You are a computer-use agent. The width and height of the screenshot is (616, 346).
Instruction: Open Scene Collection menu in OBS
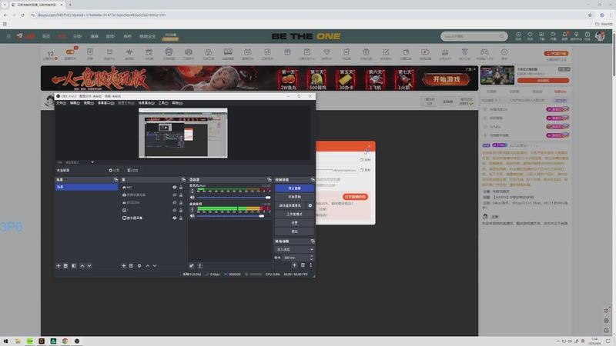146,103
